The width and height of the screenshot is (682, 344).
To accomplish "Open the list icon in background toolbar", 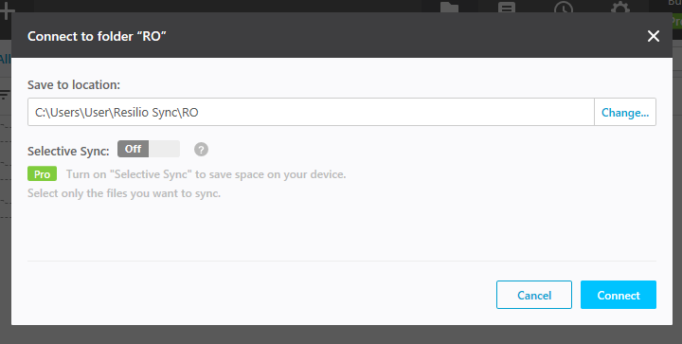I will pos(507,7).
